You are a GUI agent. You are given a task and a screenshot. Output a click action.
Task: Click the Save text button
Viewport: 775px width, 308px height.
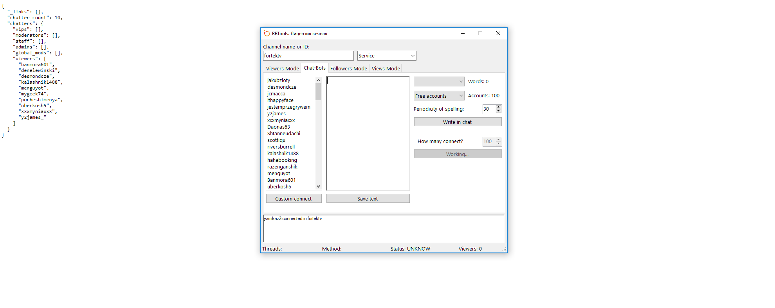tap(368, 199)
